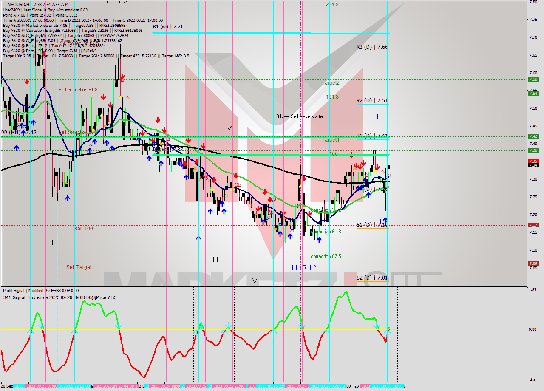Click the 'Last Signal is:Buy with stoploss:6.83' line
This screenshot has width=544, height=391.
click(56, 9)
